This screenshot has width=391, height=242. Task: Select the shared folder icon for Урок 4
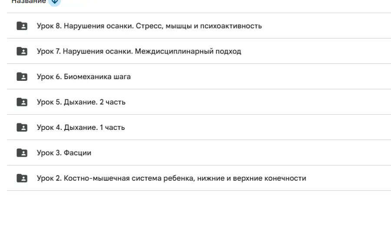coord(22,127)
